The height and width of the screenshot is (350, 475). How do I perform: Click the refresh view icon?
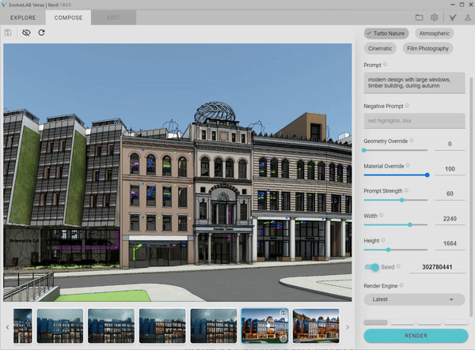tap(41, 32)
